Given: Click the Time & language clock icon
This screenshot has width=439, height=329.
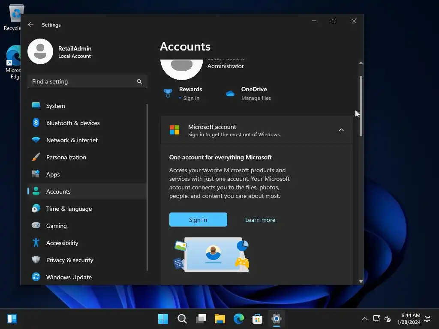Looking at the screenshot, I should pyautogui.click(x=36, y=209).
